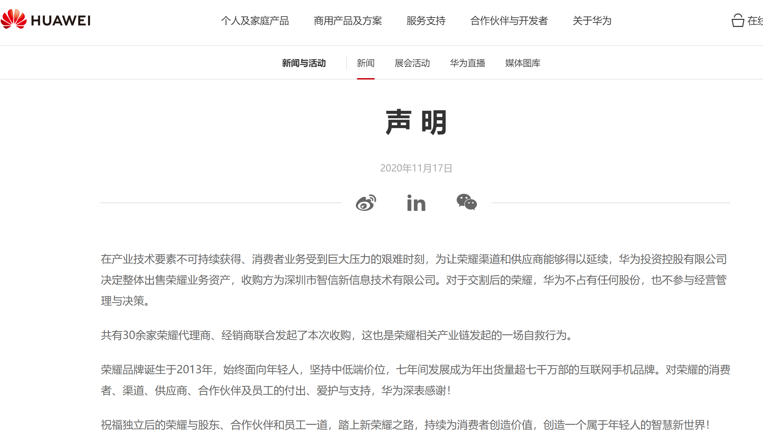
Task: Click the Huawei logo
Action: coord(46,20)
